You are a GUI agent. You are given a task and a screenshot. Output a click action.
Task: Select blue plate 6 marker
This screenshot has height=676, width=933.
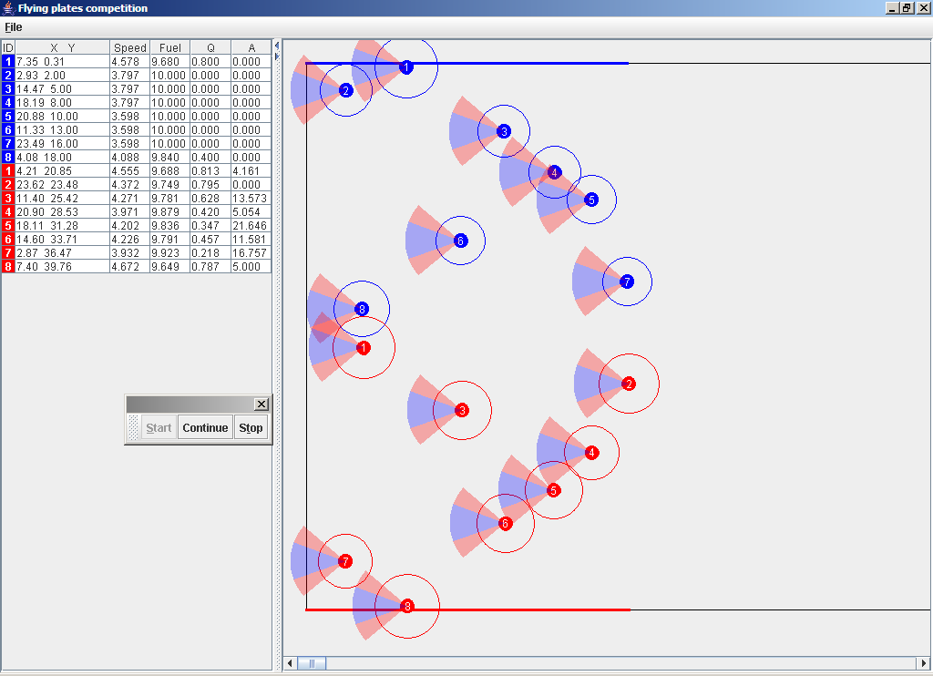460,241
